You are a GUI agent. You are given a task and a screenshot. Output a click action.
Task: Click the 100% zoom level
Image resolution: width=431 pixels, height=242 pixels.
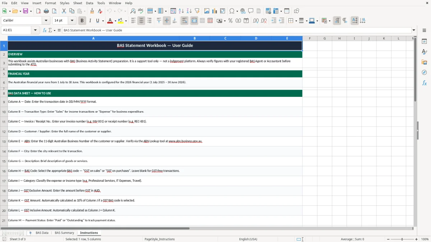(x=425, y=239)
